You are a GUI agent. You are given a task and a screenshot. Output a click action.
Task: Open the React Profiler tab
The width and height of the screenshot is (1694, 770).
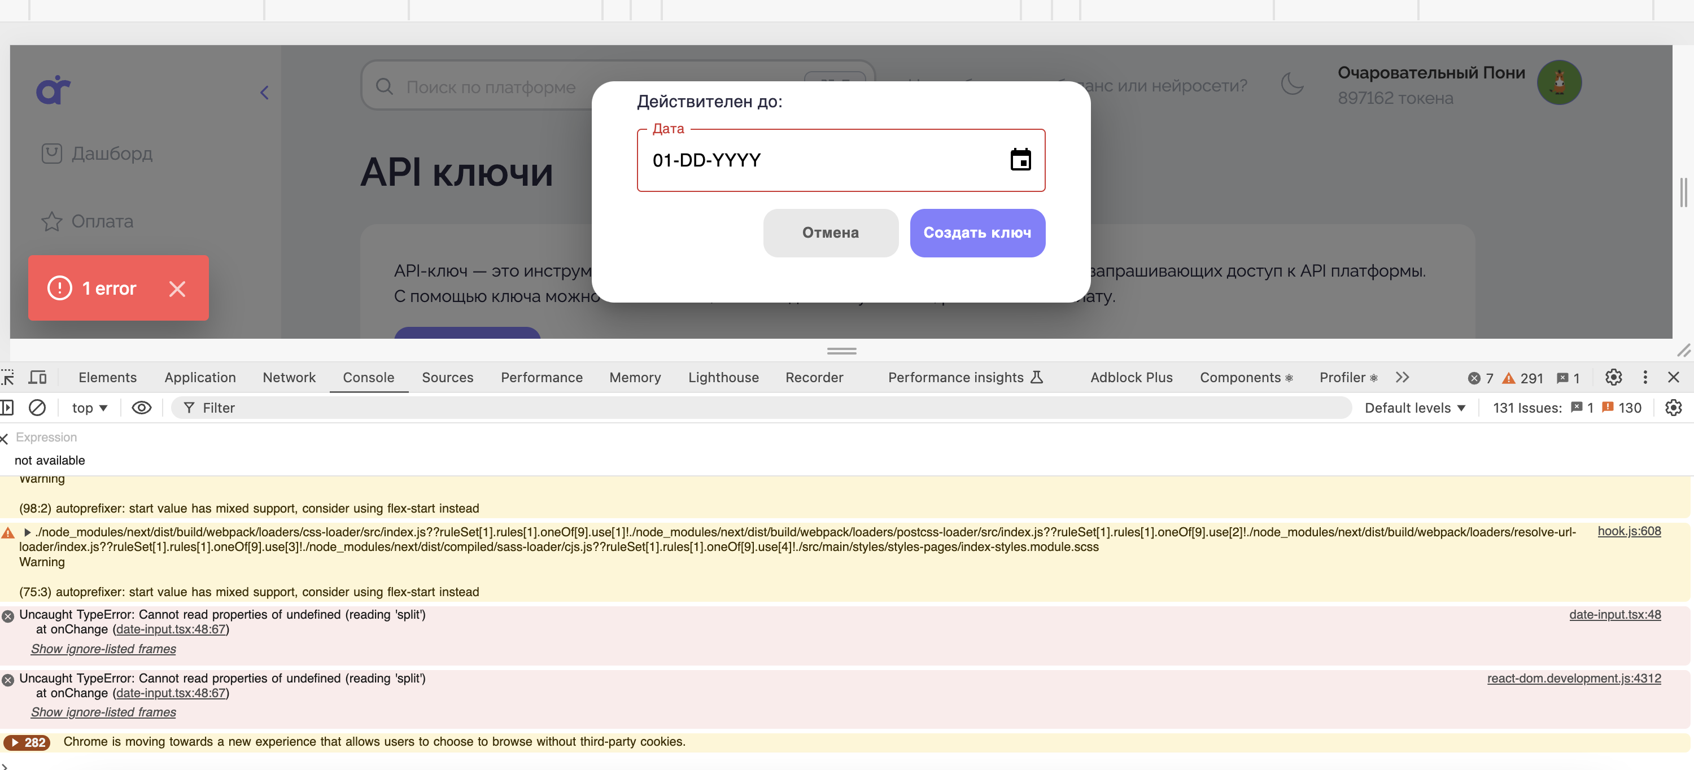point(1348,378)
